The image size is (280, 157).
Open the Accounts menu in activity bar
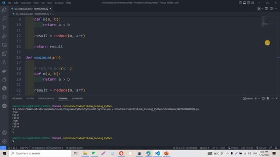click(x=4, y=133)
